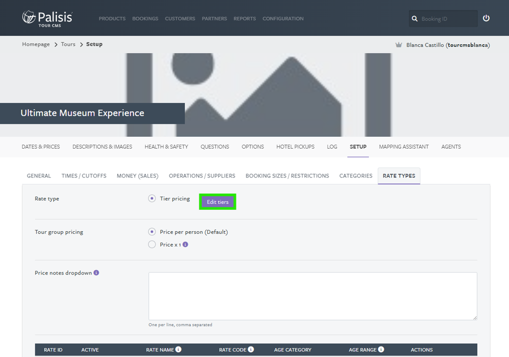Open the Customers menu
Viewport: 509px width, 357px height.
[180, 18]
